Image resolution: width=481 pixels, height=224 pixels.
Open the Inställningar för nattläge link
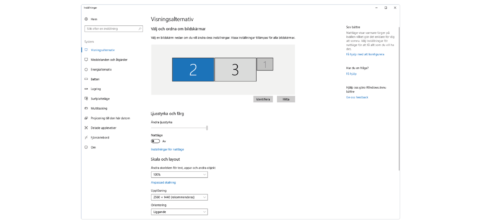pos(167,149)
